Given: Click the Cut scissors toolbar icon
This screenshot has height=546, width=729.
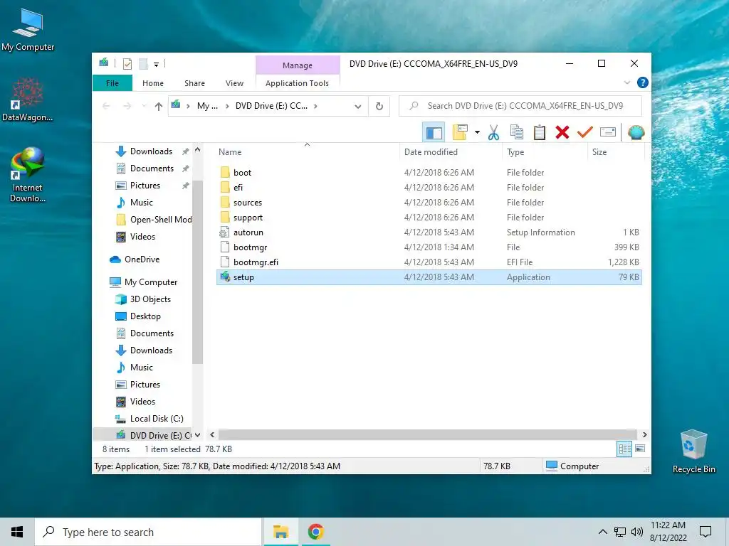Looking at the screenshot, I should pyautogui.click(x=493, y=133).
